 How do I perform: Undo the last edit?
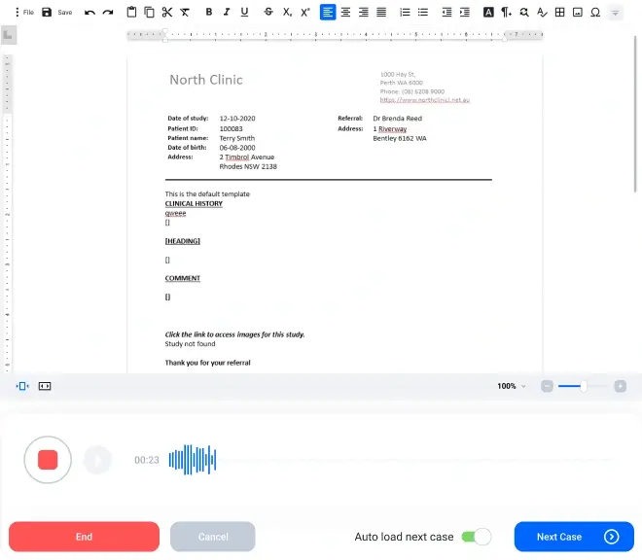(x=90, y=13)
